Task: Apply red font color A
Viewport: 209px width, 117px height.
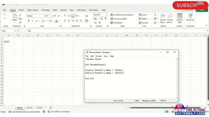Action: (56, 21)
